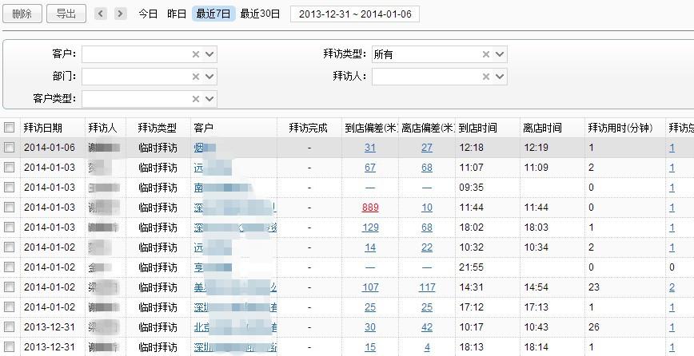Select checkbox for the 21:55 arrival row
The width and height of the screenshot is (694, 356).
coord(9,267)
